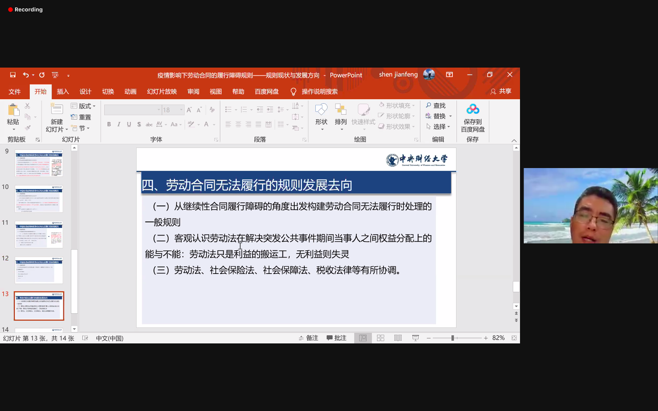Click the Paste clipboard icon
The height and width of the screenshot is (411, 658).
click(13, 111)
